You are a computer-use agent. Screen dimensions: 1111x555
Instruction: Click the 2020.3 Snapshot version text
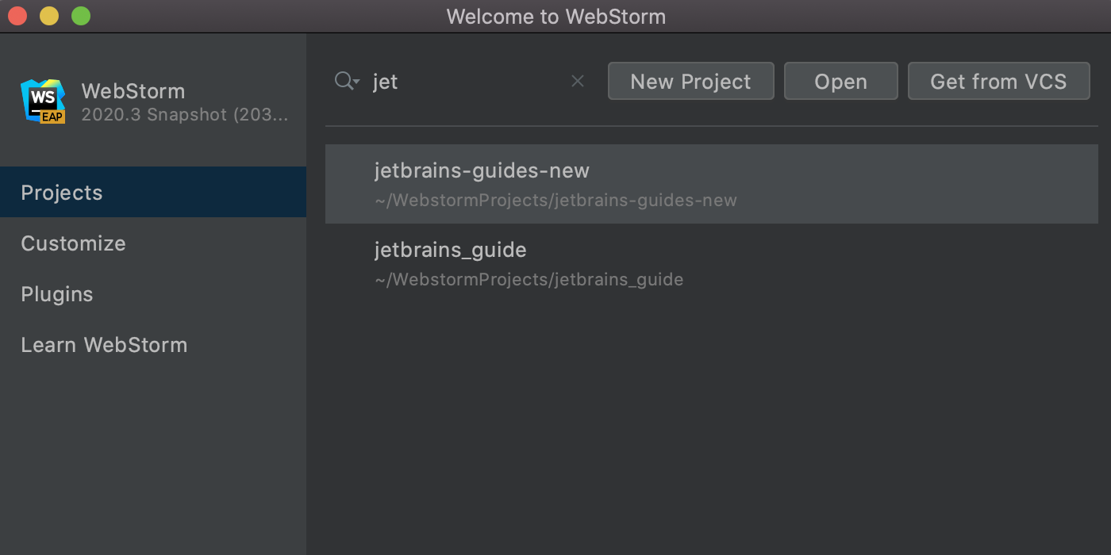point(185,115)
